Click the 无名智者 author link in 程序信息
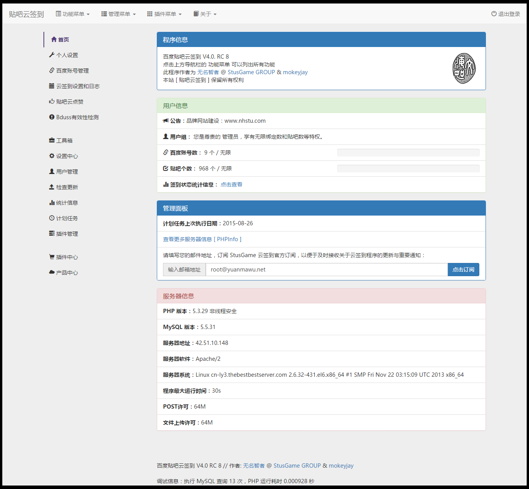The width and height of the screenshot is (529, 489). coord(208,72)
